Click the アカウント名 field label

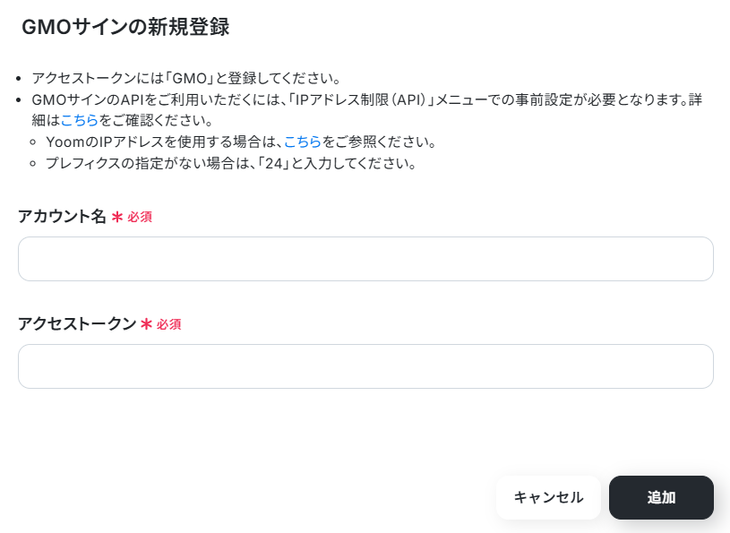point(62,217)
